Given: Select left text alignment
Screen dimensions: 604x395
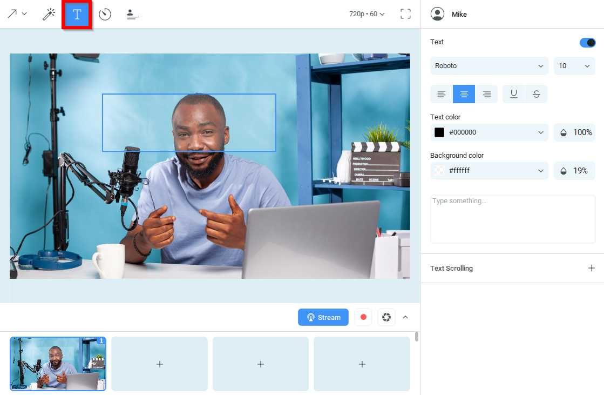Looking at the screenshot, I should (x=441, y=93).
